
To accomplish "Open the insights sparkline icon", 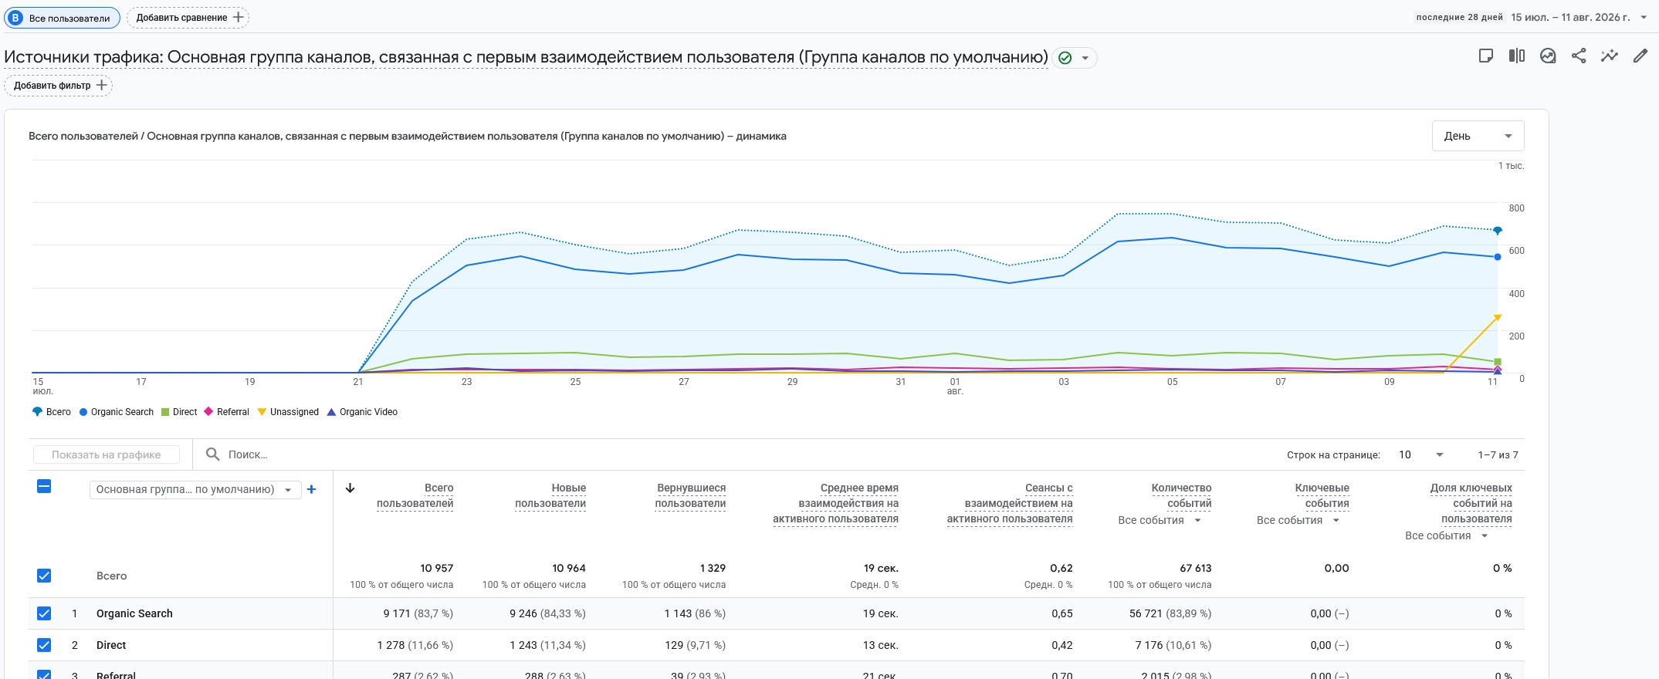I will coord(1610,56).
